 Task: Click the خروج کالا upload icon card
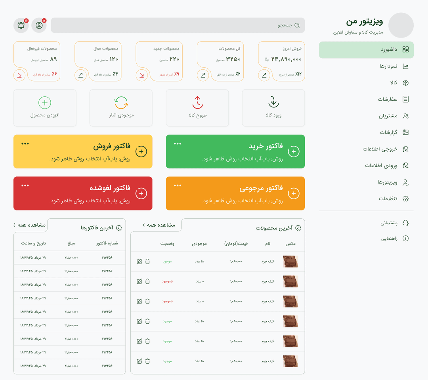tap(197, 108)
